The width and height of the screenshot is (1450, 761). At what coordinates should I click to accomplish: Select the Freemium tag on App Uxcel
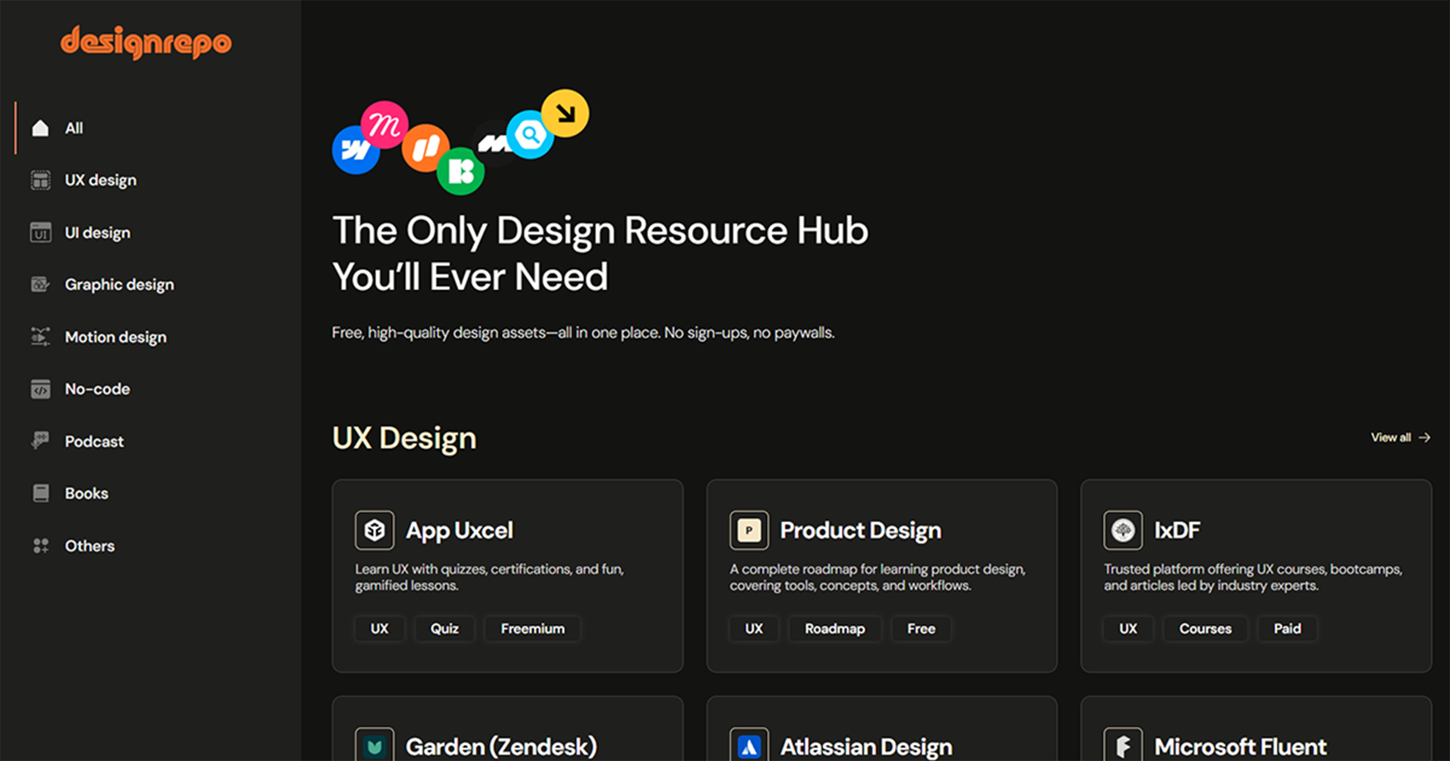pos(532,629)
